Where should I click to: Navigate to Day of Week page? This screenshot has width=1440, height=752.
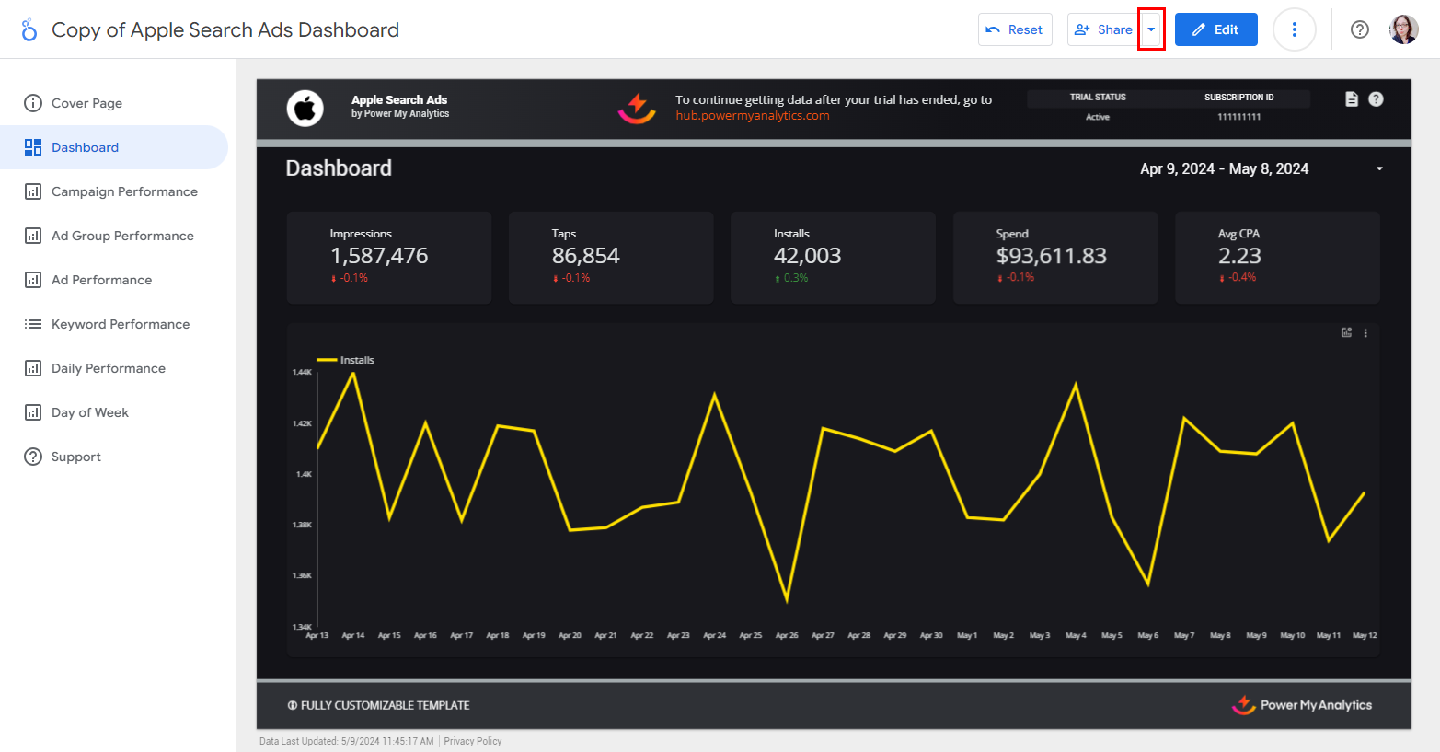point(90,412)
